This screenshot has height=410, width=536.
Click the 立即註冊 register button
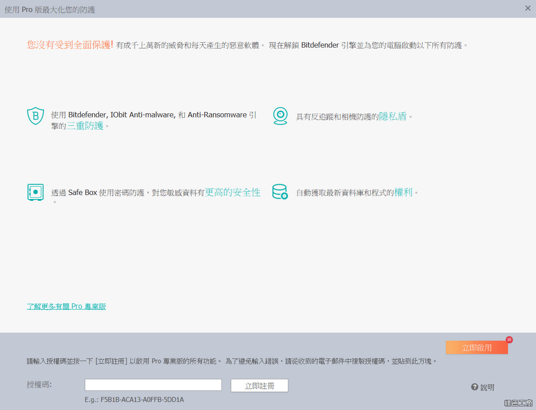(260, 386)
